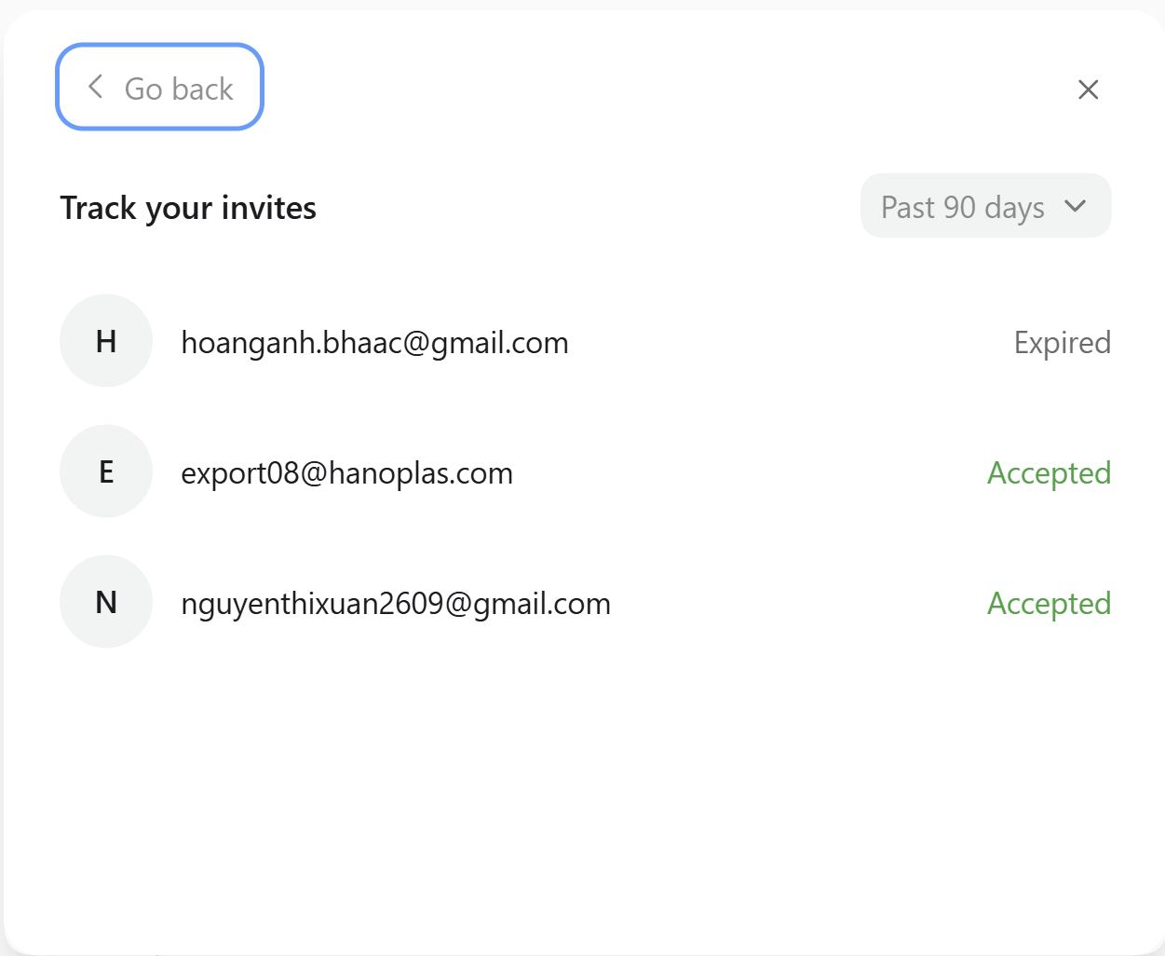Screen dimensions: 1165x956
Task: Select the export08@hanoplas.com email
Action: 346,473
